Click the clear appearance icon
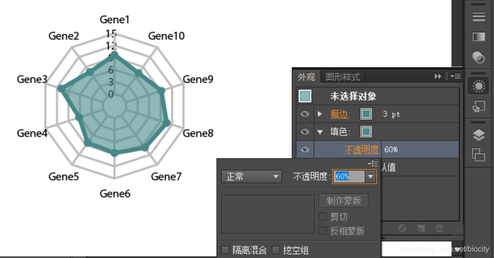The height and width of the screenshot is (258, 494). click(x=402, y=228)
